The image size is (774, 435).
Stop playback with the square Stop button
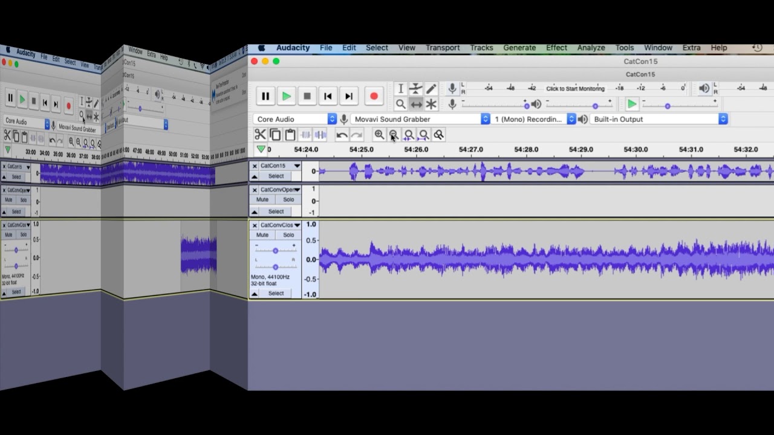tap(307, 96)
